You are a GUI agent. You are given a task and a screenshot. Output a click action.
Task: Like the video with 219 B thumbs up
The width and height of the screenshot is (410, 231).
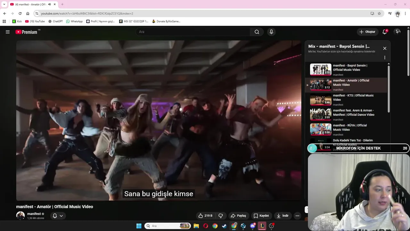click(205, 216)
